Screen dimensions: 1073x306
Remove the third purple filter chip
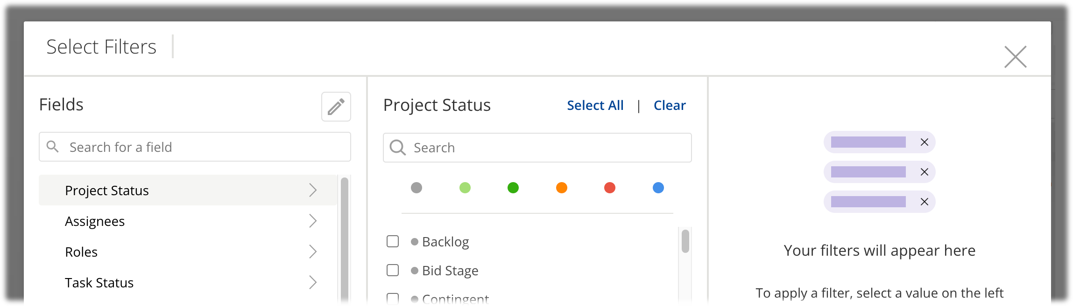(924, 202)
